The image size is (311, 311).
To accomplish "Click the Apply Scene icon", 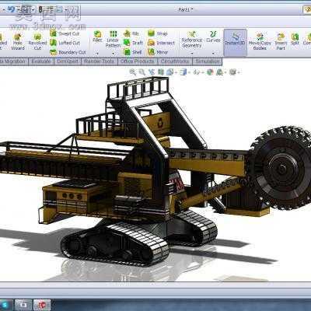I will (x=219, y=72).
